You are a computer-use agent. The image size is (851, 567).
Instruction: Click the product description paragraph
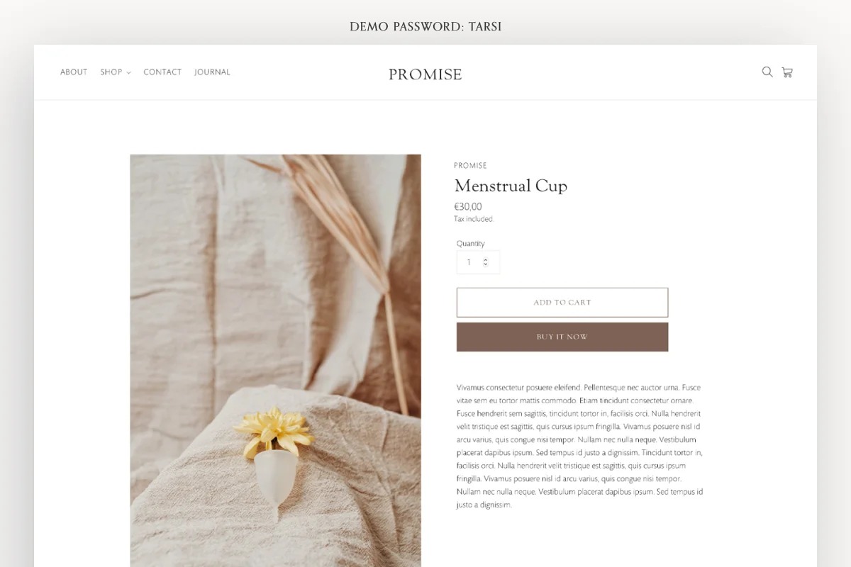pyautogui.click(x=580, y=447)
